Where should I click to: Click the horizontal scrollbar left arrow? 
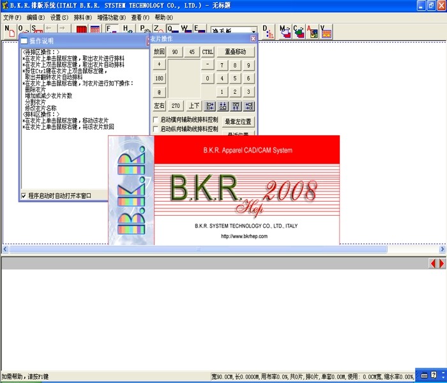coord(5,250)
